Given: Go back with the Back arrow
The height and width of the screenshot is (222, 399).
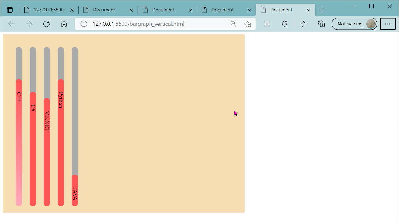Looking at the screenshot, I should coord(11,24).
